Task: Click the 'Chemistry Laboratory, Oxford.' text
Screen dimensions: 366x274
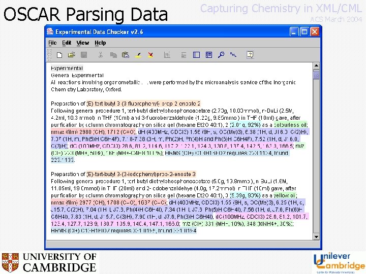Action: click(86, 89)
